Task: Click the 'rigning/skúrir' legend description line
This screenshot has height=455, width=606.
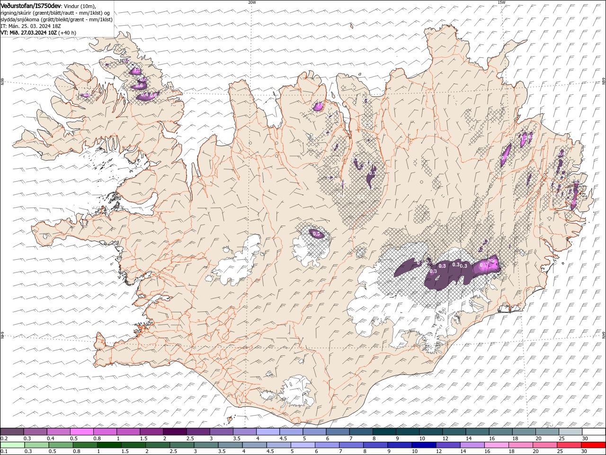Action: pyautogui.click(x=55, y=13)
